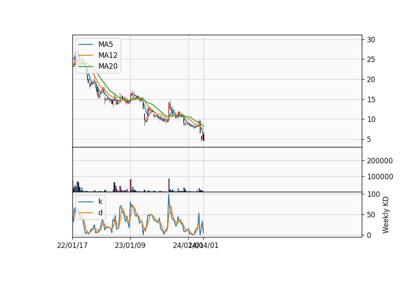Viewport: 402px width, 289px height.
Task: Click the 100000 volume axis tick label
Action: pyautogui.click(x=380, y=177)
